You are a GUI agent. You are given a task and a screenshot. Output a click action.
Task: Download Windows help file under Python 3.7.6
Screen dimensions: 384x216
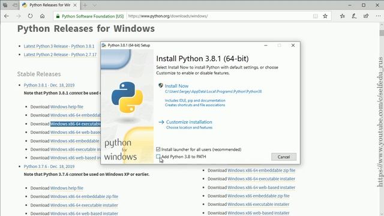[67, 188]
